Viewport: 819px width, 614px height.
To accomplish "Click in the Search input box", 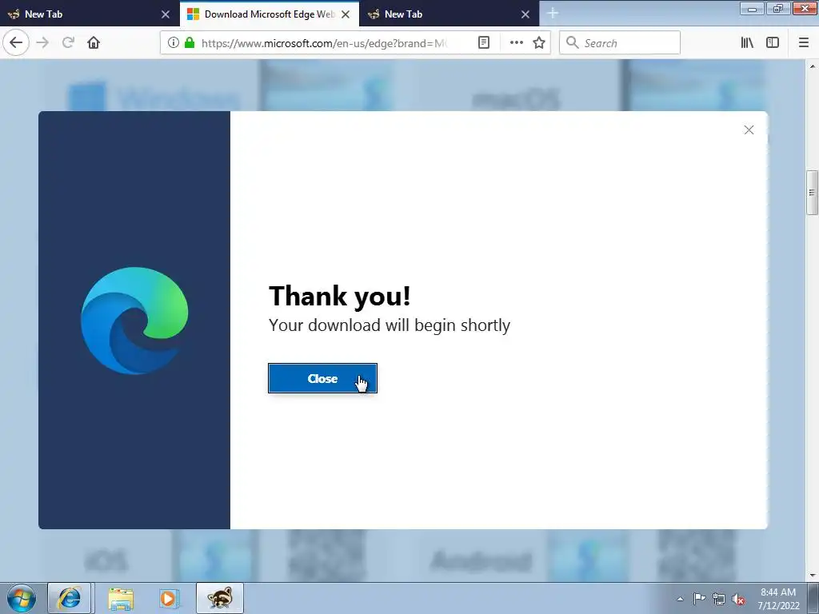I will click(620, 43).
